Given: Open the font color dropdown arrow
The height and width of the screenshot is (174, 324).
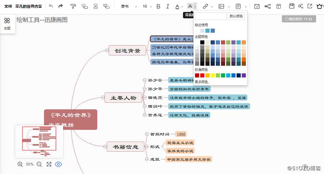Looking at the screenshot, I should 182,7.
